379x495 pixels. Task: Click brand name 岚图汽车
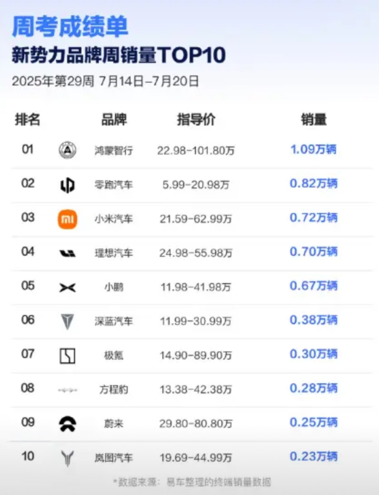coord(114,458)
